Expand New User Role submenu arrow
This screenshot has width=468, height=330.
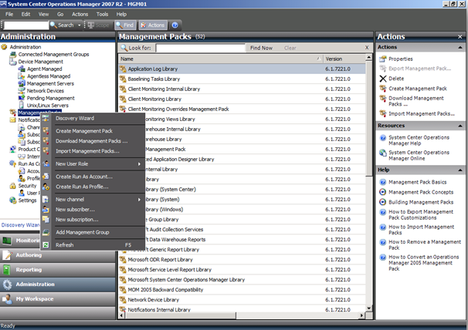tap(139, 164)
